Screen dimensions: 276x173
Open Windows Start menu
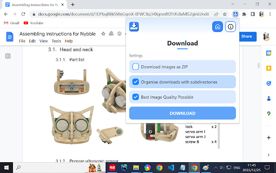click(x=6, y=167)
